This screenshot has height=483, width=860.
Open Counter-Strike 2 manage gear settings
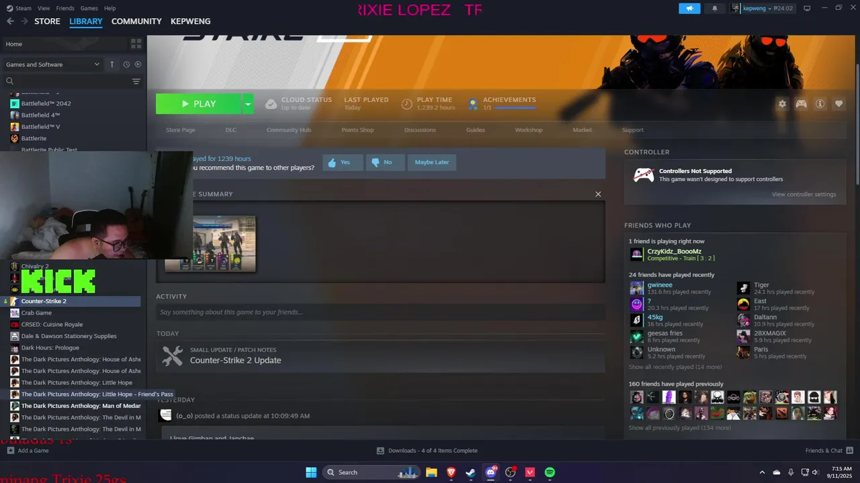782,104
